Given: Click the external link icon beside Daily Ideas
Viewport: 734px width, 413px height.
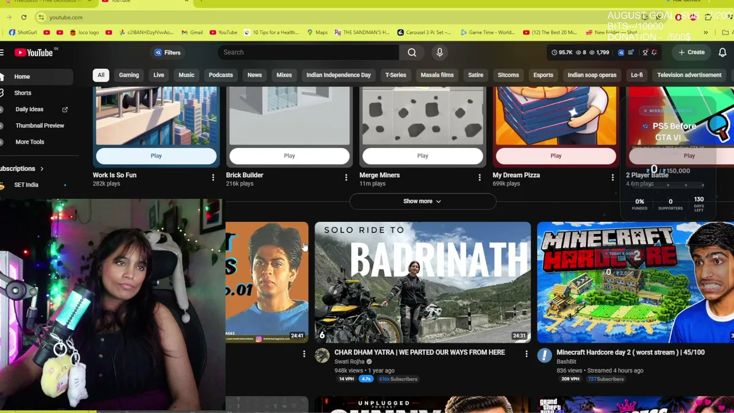Looking at the screenshot, I should [x=65, y=109].
